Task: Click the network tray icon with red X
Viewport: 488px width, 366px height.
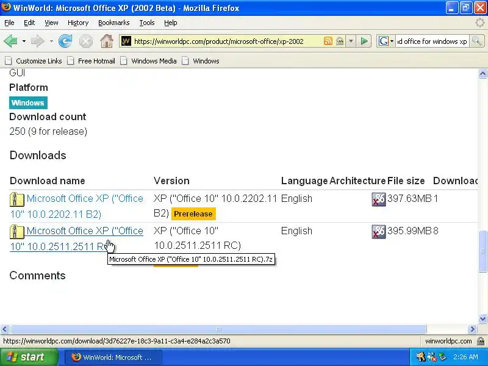Action: [431, 357]
